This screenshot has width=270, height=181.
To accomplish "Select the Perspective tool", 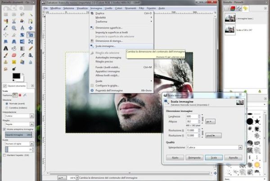I will coord(14,42).
